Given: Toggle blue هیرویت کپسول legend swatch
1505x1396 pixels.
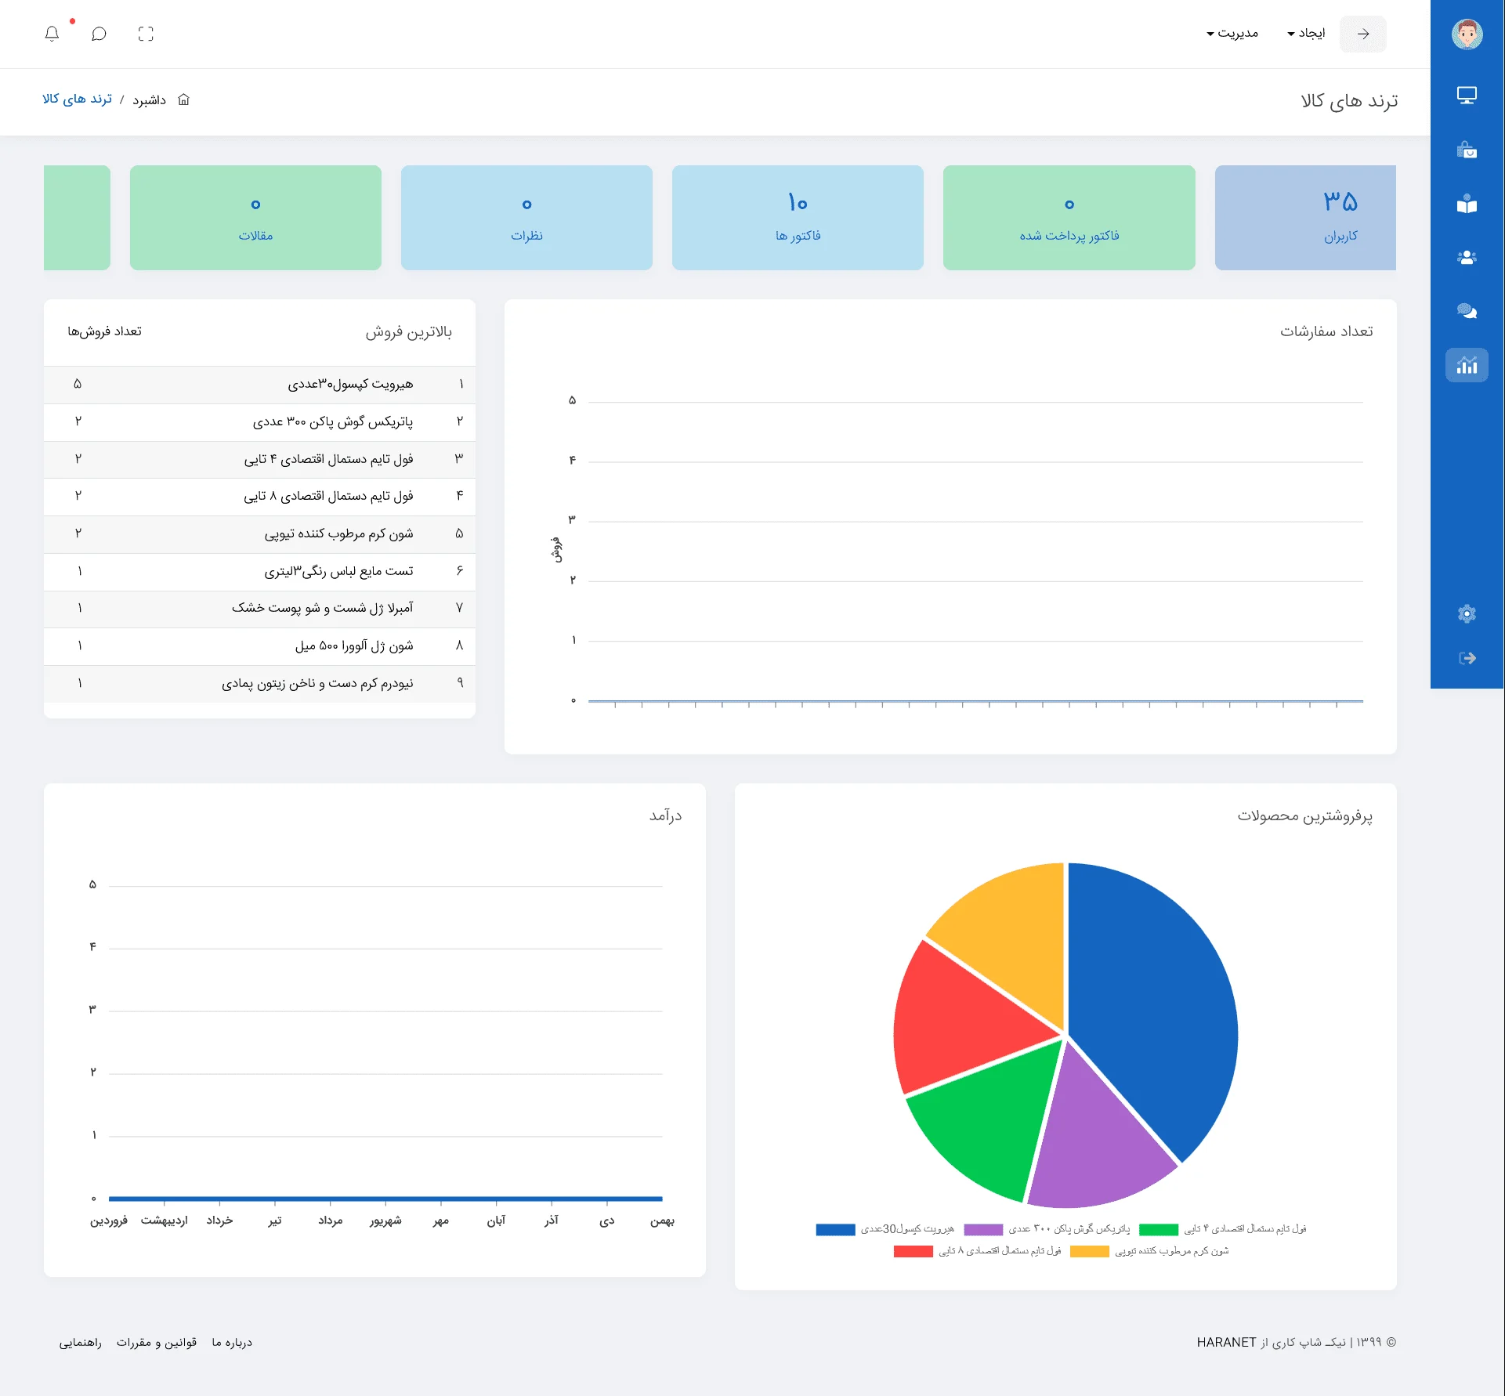Looking at the screenshot, I should 835,1229.
